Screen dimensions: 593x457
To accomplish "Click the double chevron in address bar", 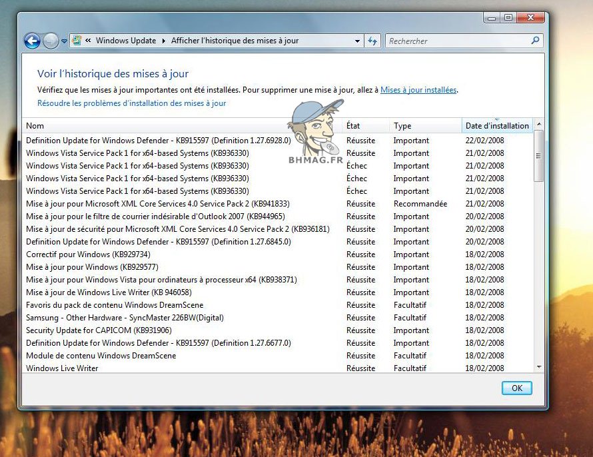I will pos(88,41).
